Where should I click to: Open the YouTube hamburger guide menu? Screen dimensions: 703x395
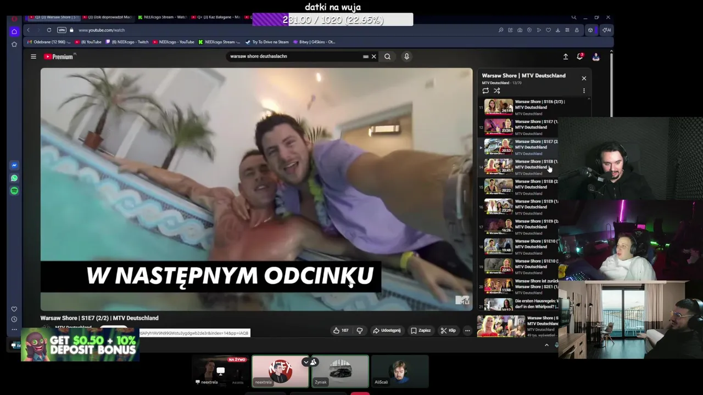[34, 57]
